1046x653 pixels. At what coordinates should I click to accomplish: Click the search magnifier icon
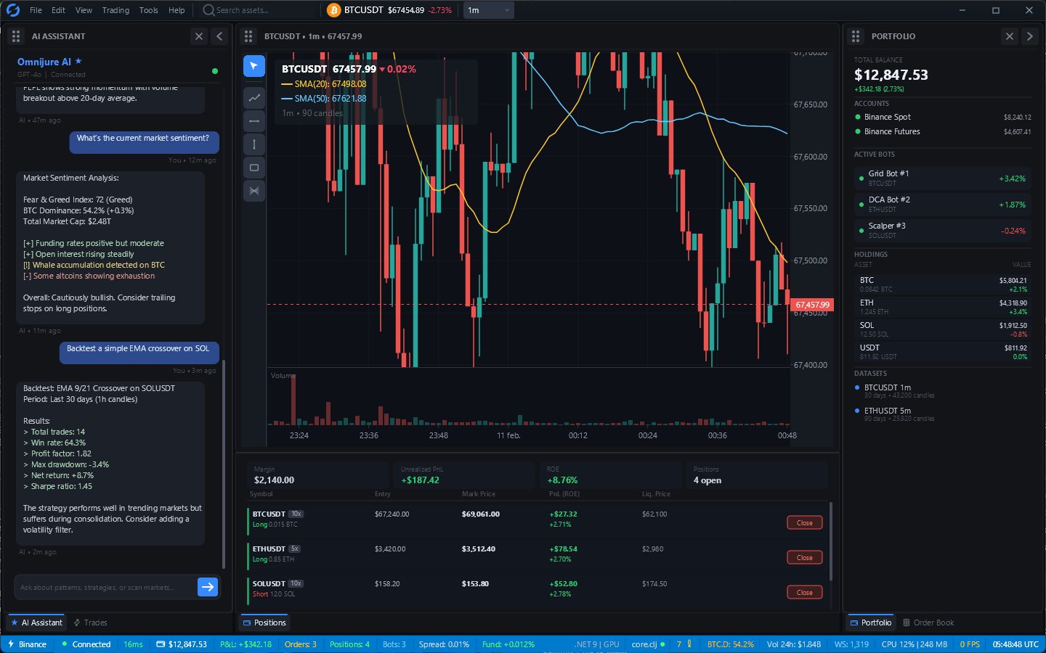tap(208, 10)
